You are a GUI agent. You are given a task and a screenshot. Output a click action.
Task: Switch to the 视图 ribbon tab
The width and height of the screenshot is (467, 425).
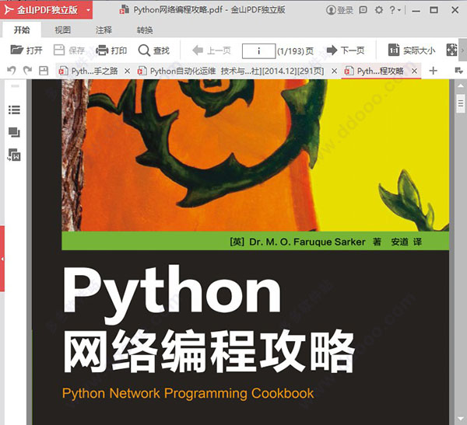(x=63, y=30)
